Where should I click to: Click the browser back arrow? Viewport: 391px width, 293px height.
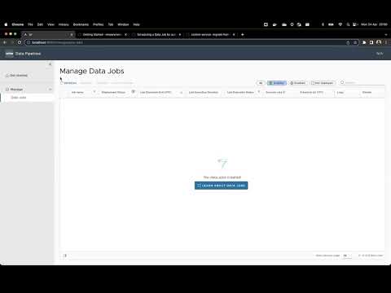click(5, 42)
